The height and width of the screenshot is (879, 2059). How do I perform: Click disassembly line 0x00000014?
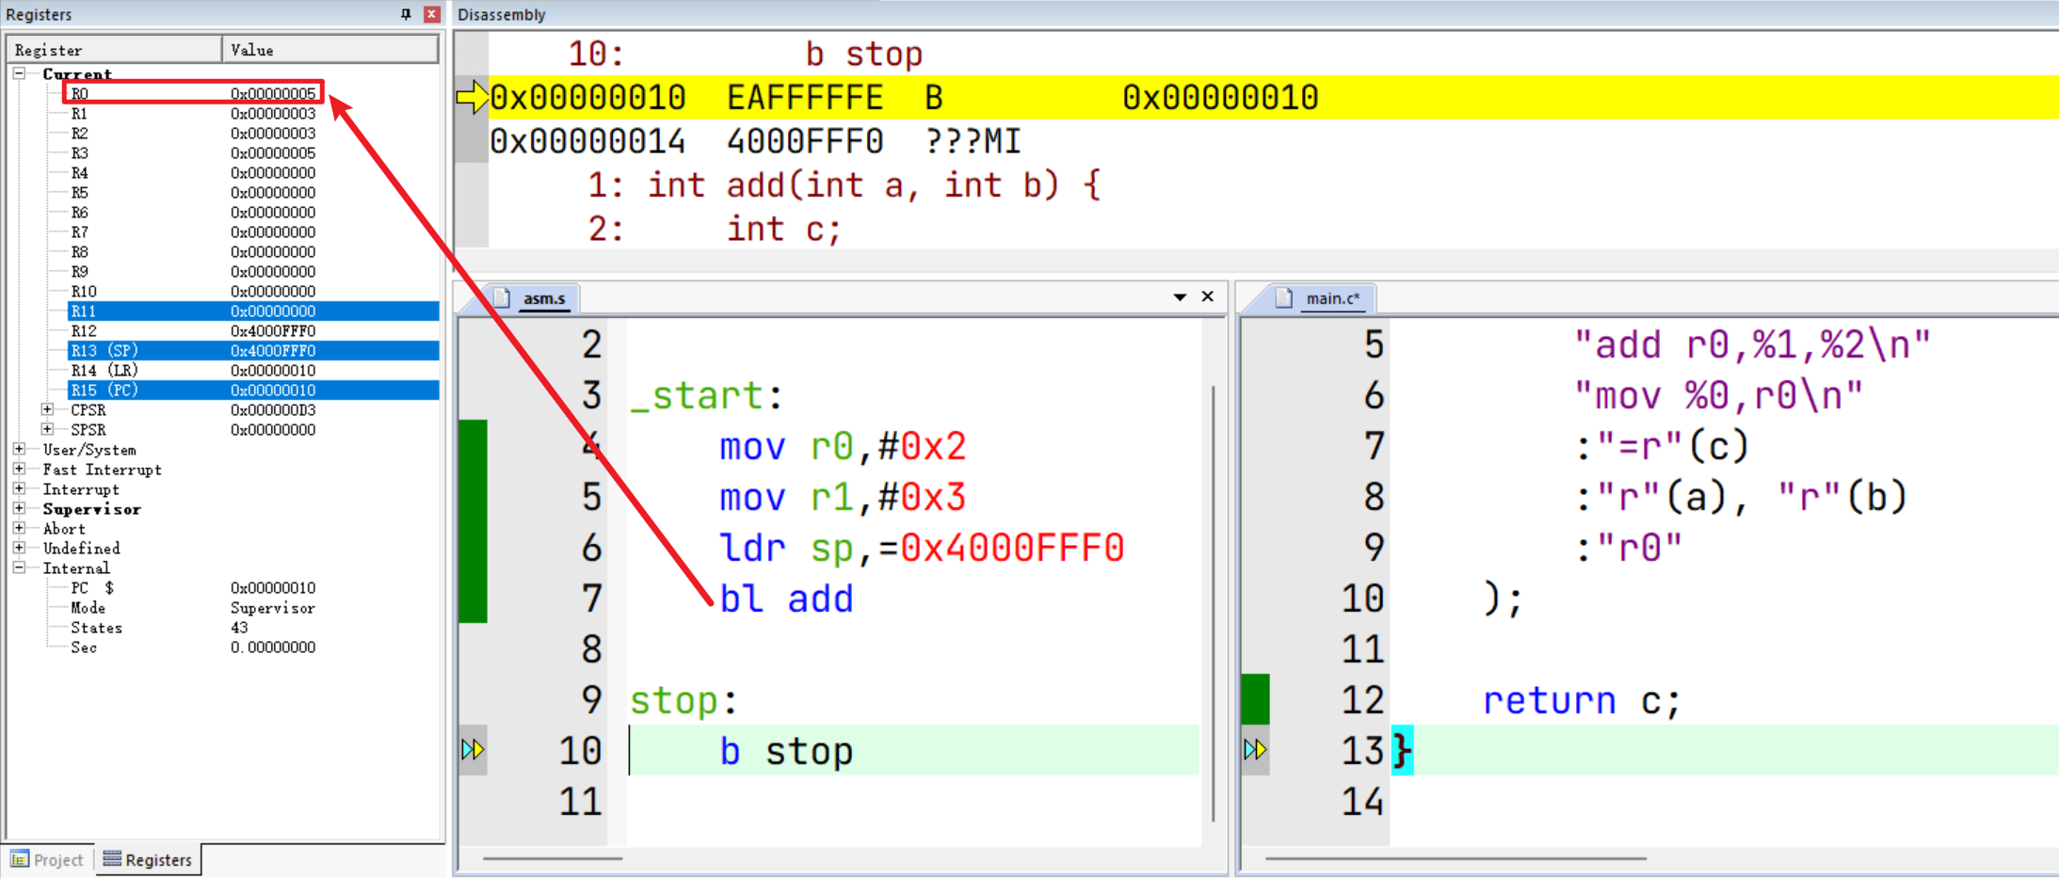coord(755,141)
